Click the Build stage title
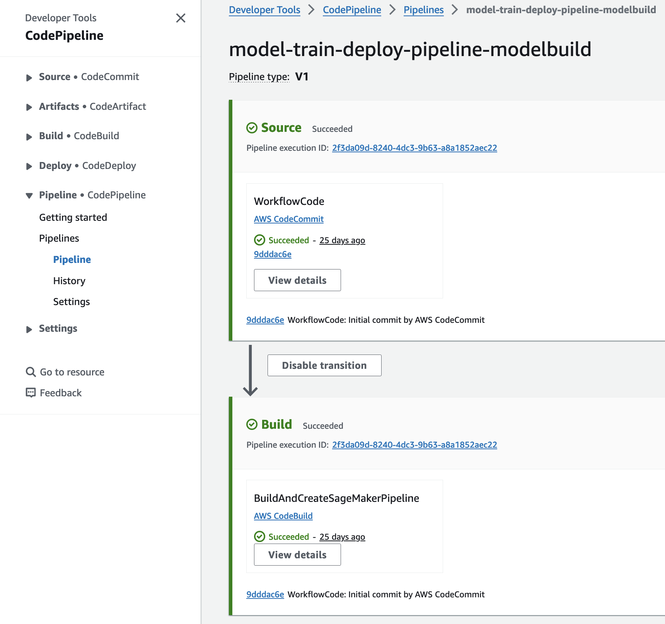This screenshot has height=624, width=665. pyautogui.click(x=276, y=425)
